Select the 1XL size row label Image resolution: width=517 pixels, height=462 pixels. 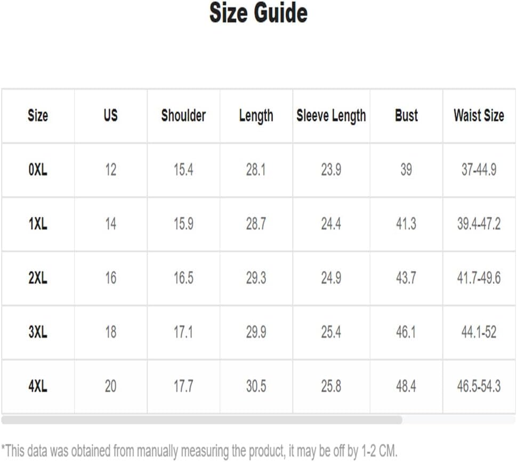pos(38,224)
